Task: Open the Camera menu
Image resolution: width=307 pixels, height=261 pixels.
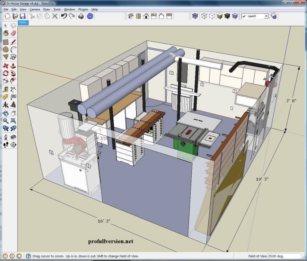Action: coord(35,9)
